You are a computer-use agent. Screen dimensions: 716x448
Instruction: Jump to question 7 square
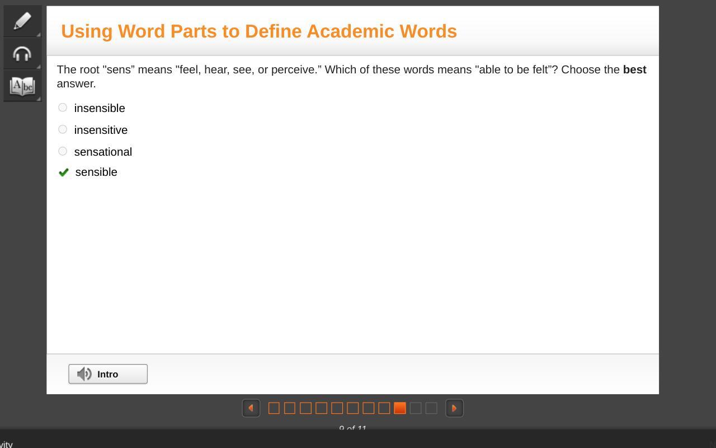click(368, 408)
